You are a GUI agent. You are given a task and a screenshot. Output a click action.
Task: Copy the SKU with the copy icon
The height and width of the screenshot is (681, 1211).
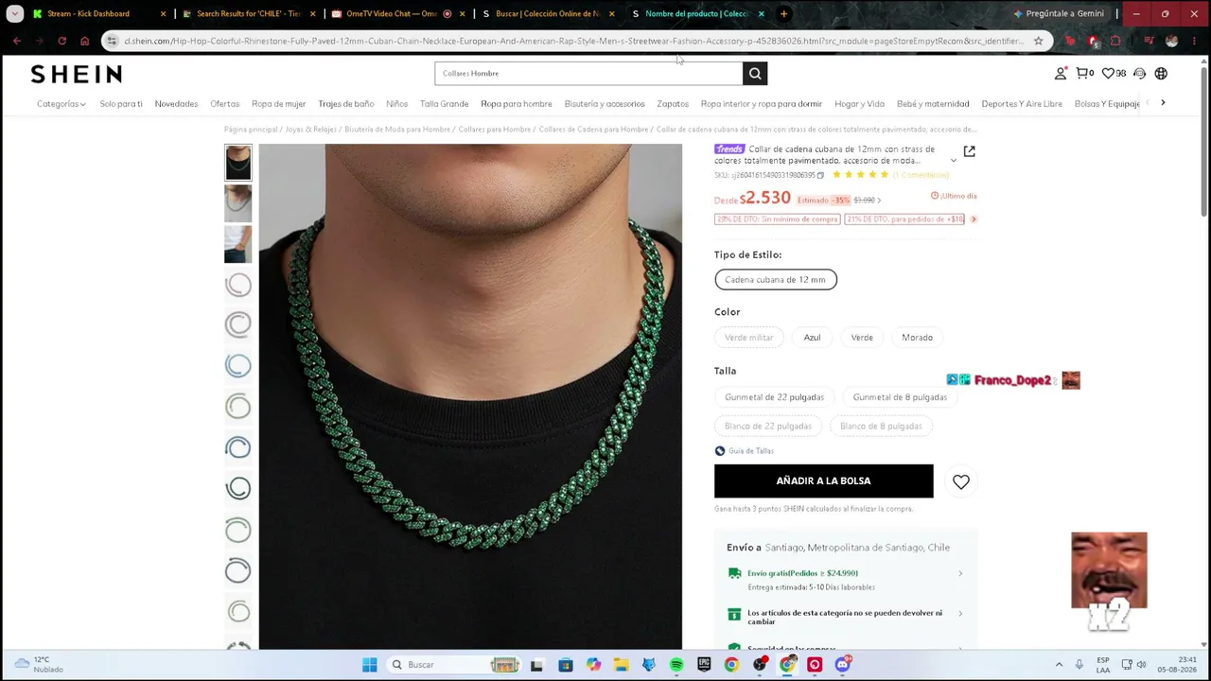pyautogui.click(x=820, y=175)
